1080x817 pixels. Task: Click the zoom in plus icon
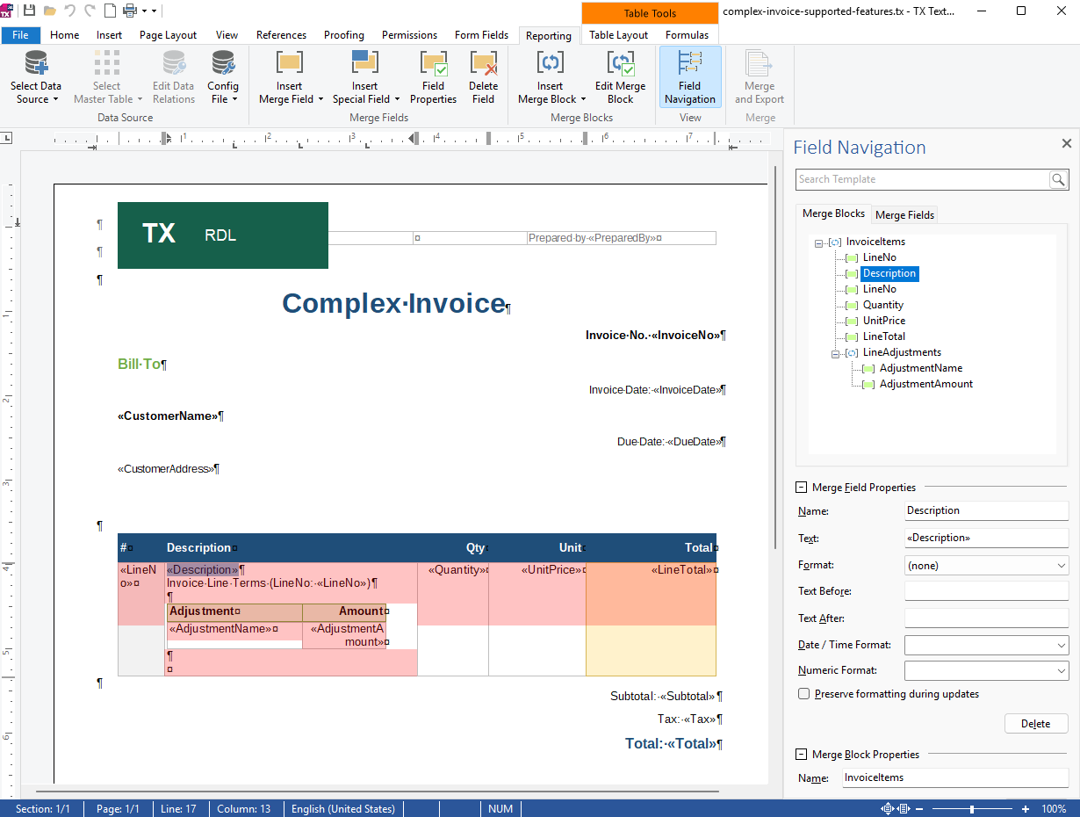[x=1026, y=809]
